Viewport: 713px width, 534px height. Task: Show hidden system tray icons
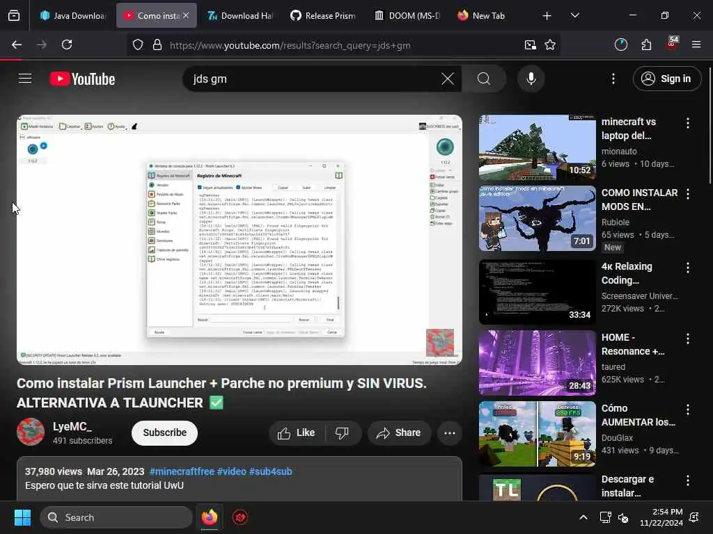(x=583, y=517)
